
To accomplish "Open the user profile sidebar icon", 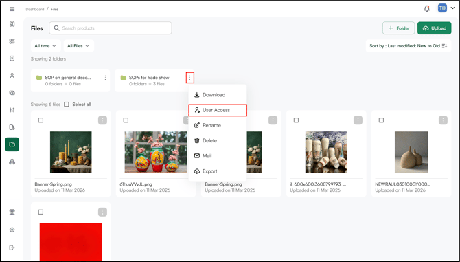I will pyautogui.click(x=12, y=76).
